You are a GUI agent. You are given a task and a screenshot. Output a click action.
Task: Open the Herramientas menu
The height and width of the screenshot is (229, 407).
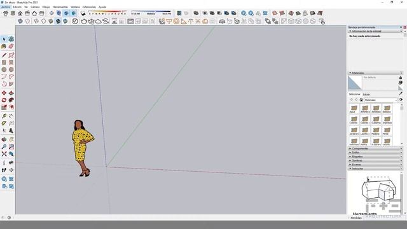[60, 7]
